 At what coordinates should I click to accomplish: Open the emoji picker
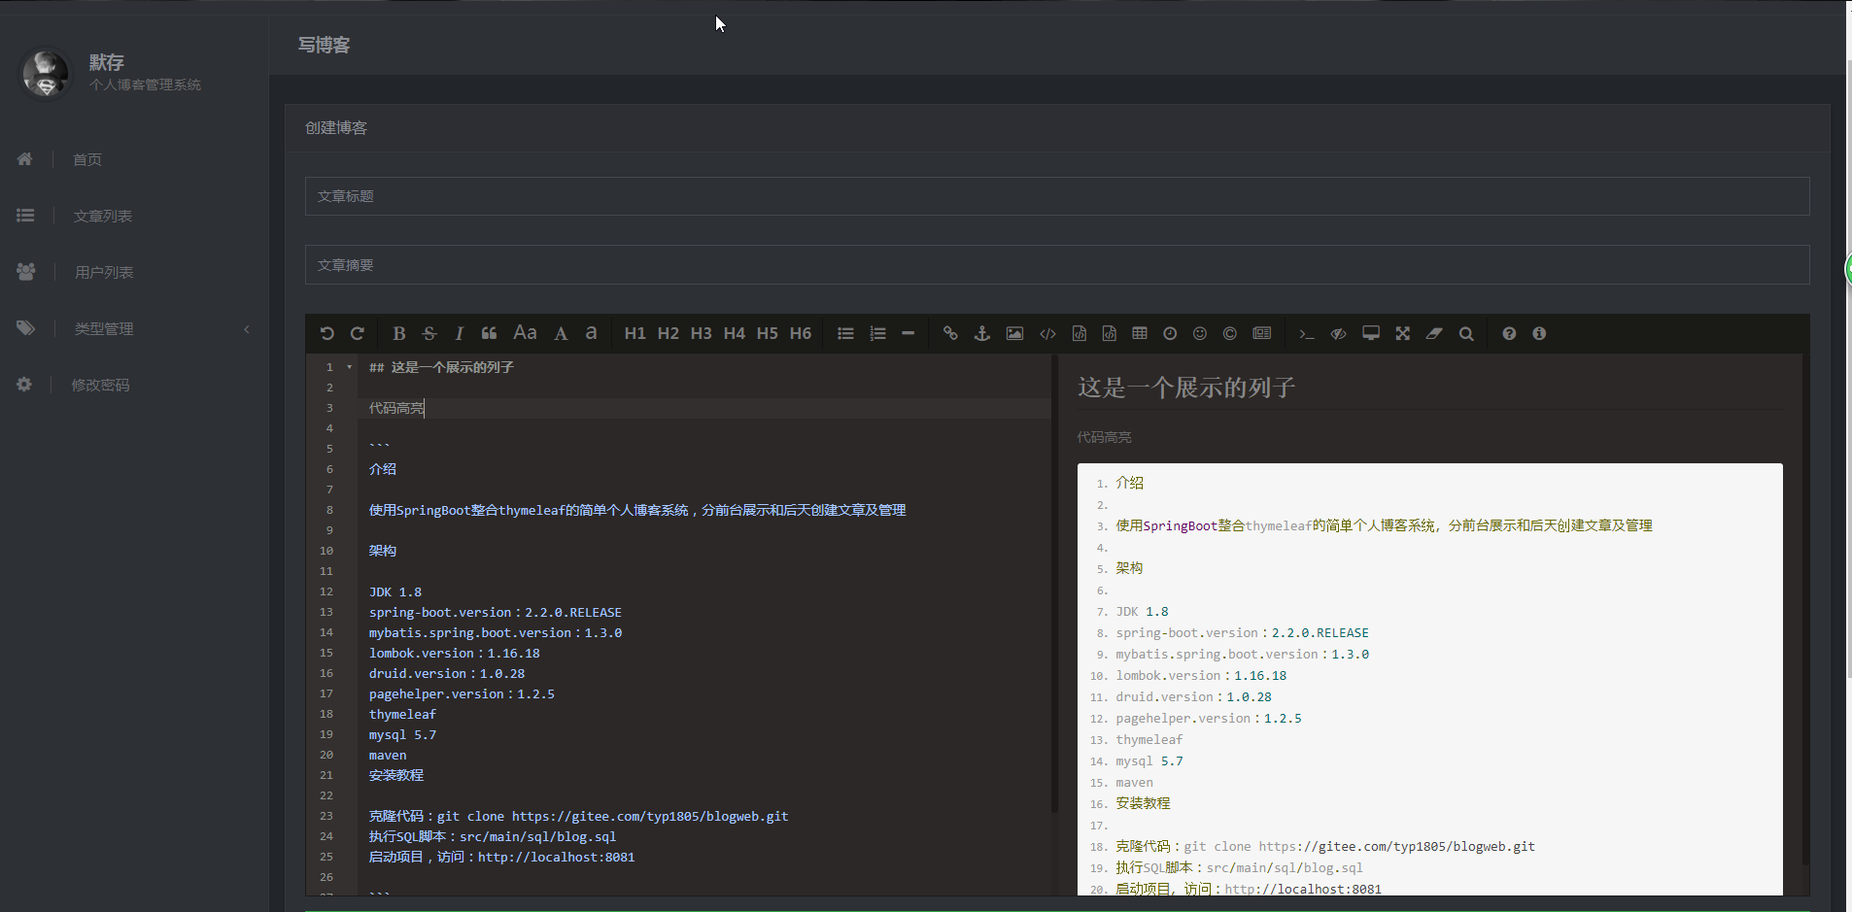click(x=1200, y=333)
